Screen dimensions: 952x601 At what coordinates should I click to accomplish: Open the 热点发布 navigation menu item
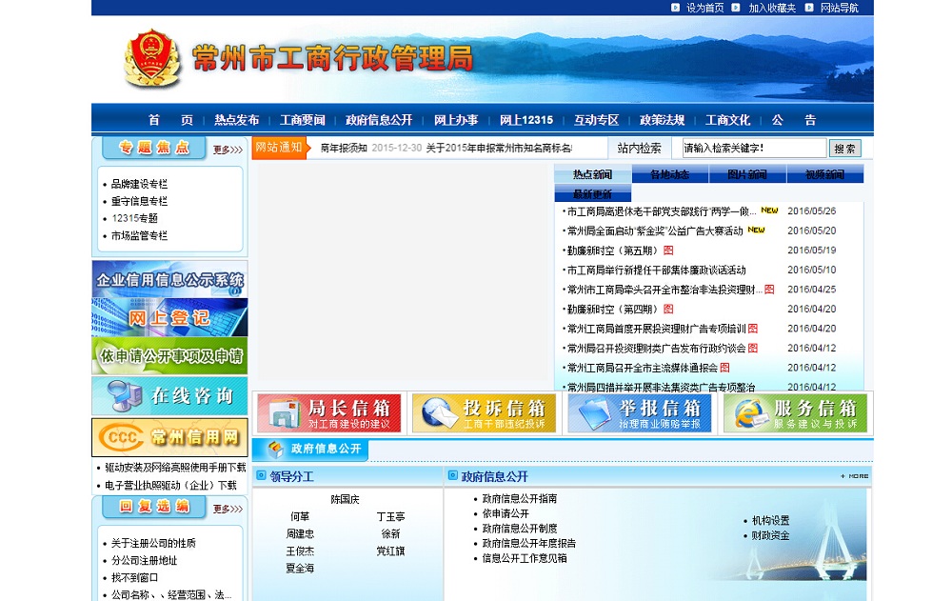(236, 120)
